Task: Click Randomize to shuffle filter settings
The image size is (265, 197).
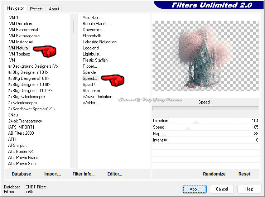Action: (x=214, y=174)
